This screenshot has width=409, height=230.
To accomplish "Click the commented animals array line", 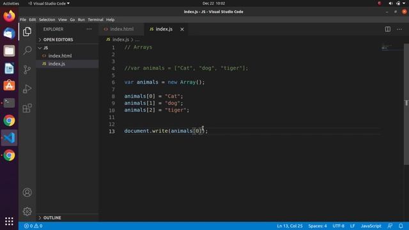I will click(186, 68).
